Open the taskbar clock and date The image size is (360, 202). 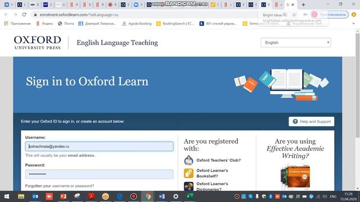[x=348, y=196]
